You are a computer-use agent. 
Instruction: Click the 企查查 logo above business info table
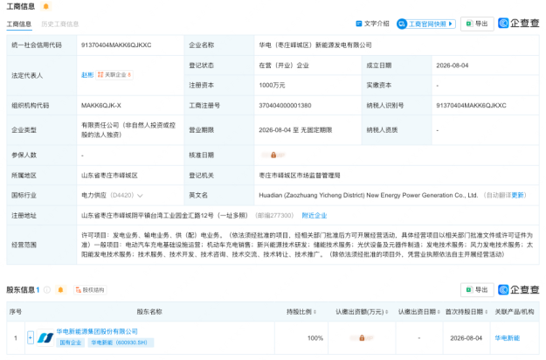(x=519, y=24)
